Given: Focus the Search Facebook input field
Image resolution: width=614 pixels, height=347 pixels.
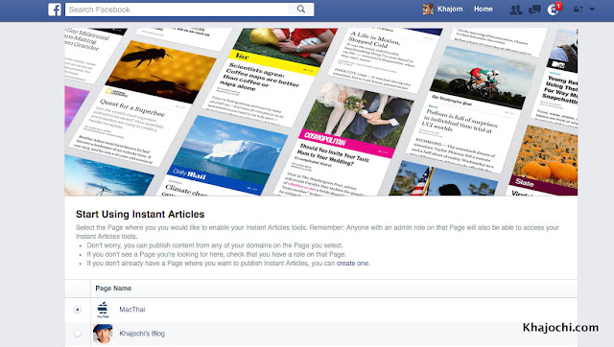Looking at the screenshot, I should (x=177, y=10).
